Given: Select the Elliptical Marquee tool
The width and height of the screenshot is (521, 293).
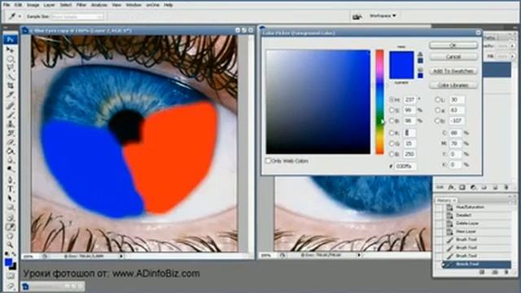Looking at the screenshot, I should coord(11,59).
